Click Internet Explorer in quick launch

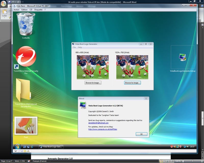pyautogui.click(x=32, y=147)
